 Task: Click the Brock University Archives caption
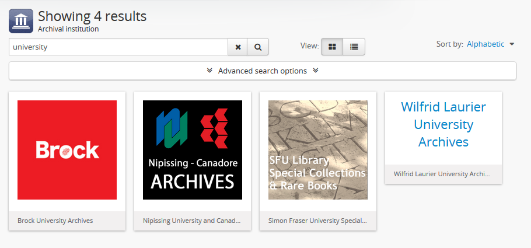[x=55, y=221]
